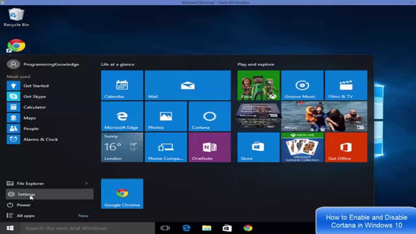The width and height of the screenshot is (416, 234).
Task: Open the Cortana tile
Action: click(210, 116)
